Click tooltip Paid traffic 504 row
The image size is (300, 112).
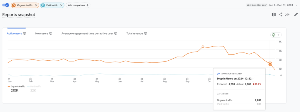point(239,104)
